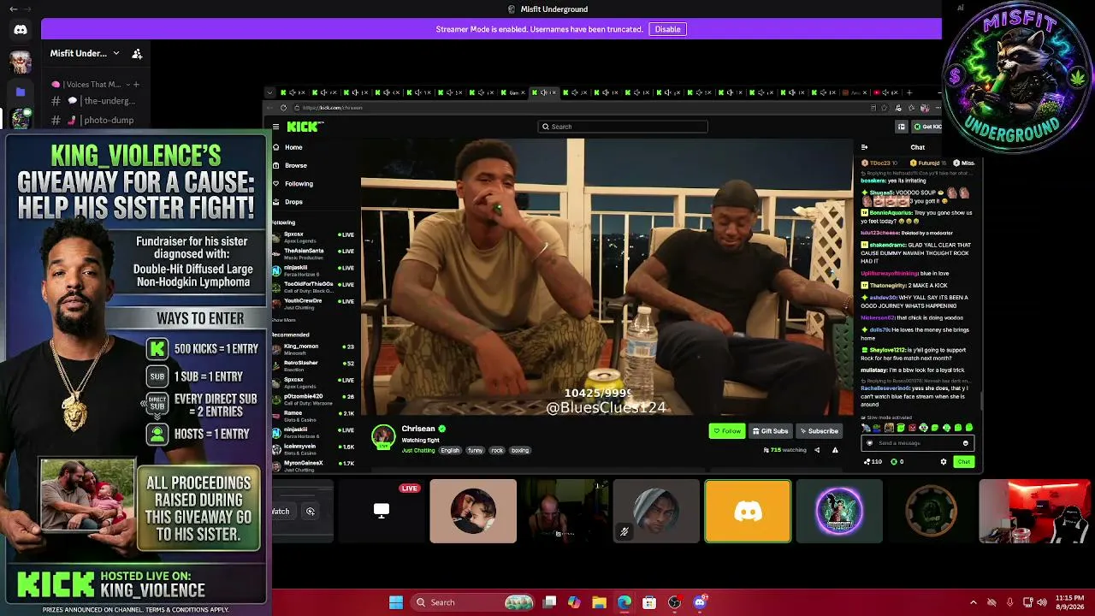Select the boxing tag
Viewport: 1095px width, 616px height.
[520, 450]
